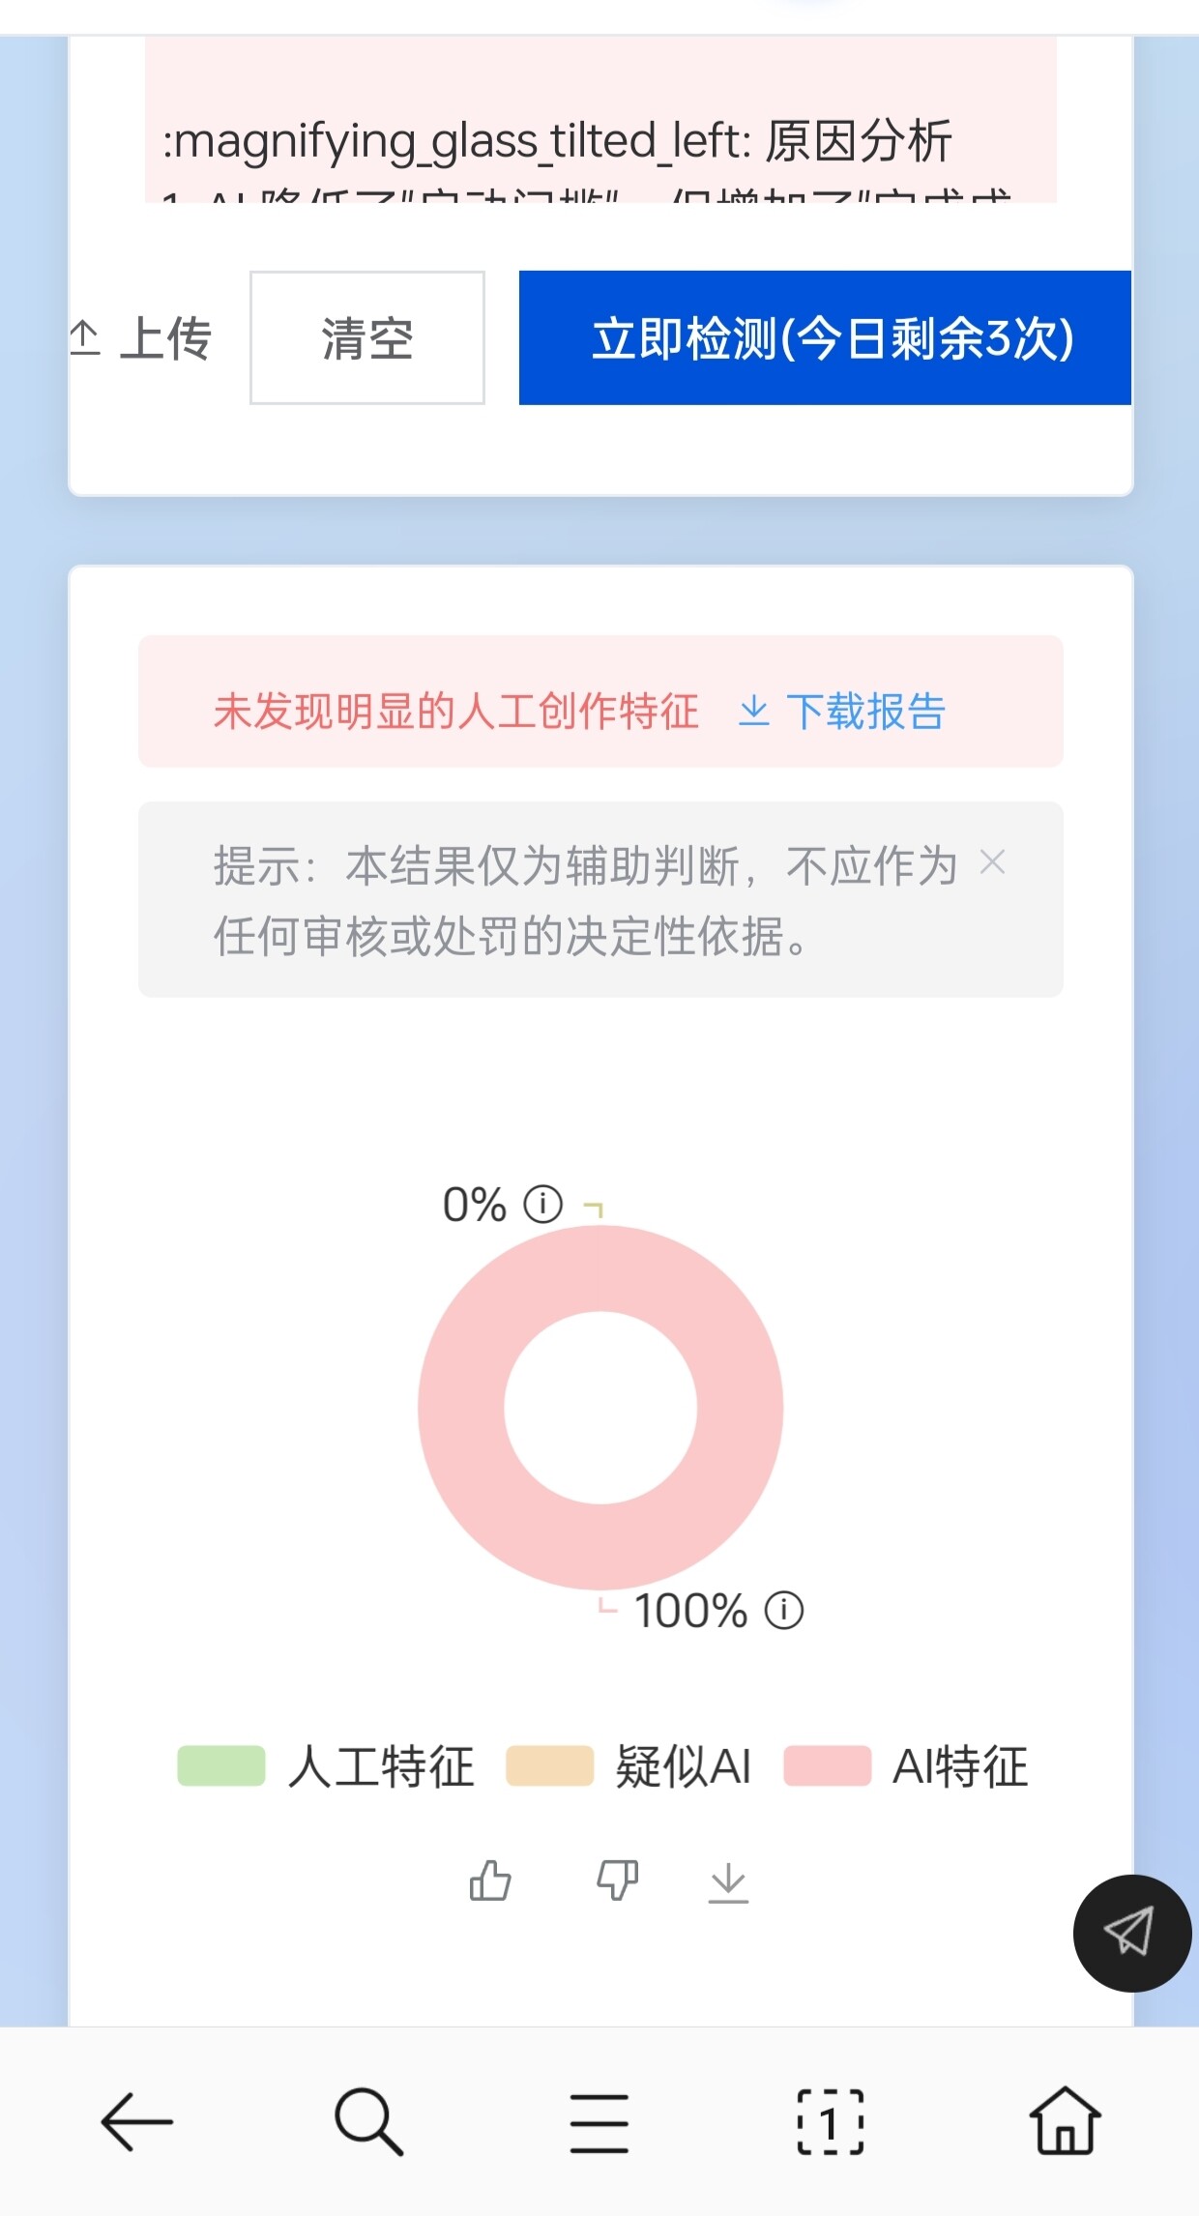The width and height of the screenshot is (1199, 2216).
Task: Click the 下载报告 link
Action: (x=842, y=712)
